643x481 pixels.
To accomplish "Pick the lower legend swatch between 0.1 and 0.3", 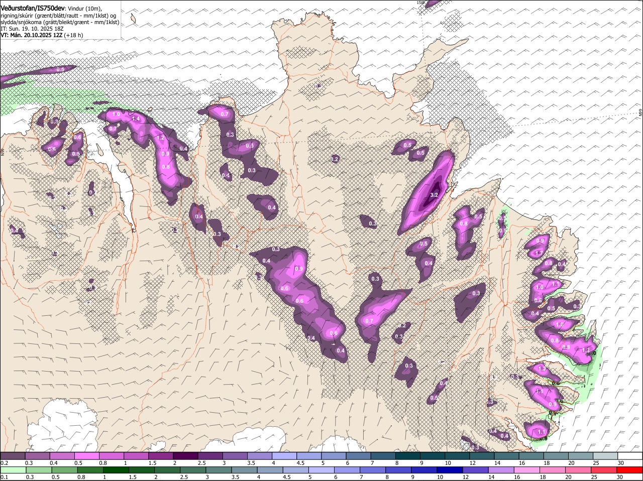I will point(14,470).
